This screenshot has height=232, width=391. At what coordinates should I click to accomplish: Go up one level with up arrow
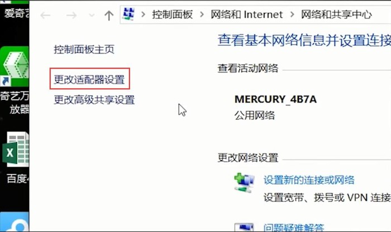pyautogui.click(x=109, y=16)
